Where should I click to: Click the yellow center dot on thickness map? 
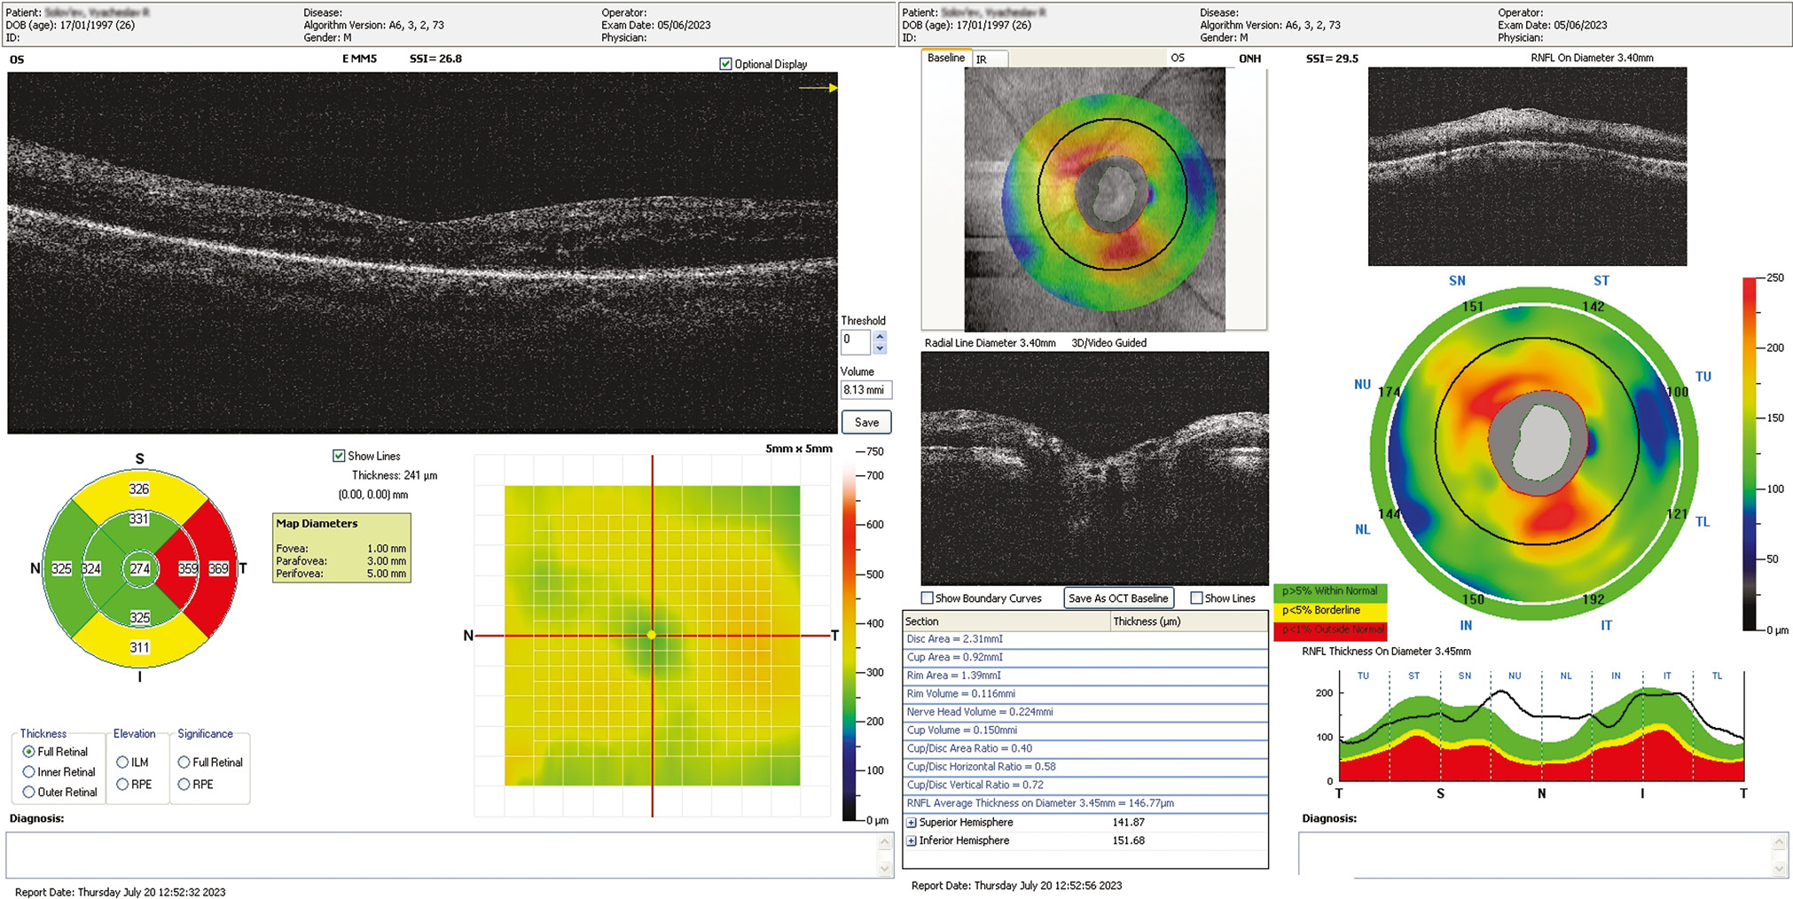[x=652, y=635]
